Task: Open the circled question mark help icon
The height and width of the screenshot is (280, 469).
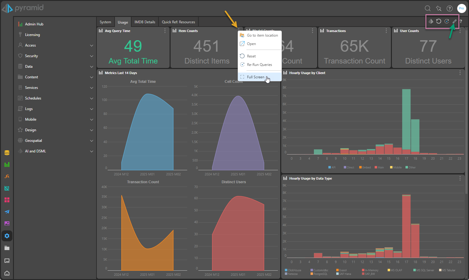Action: (x=450, y=8)
